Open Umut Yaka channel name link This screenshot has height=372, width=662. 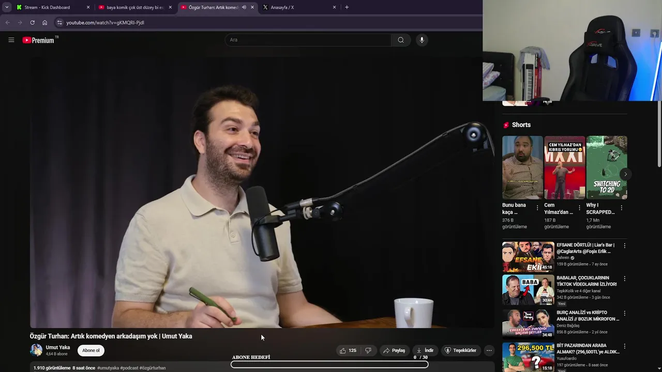[x=58, y=347]
